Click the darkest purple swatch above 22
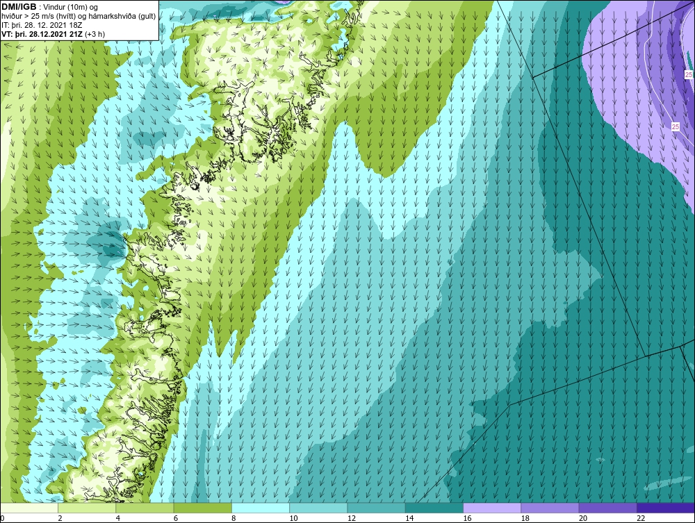The width and height of the screenshot is (695, 523). (x=665, y=508)
